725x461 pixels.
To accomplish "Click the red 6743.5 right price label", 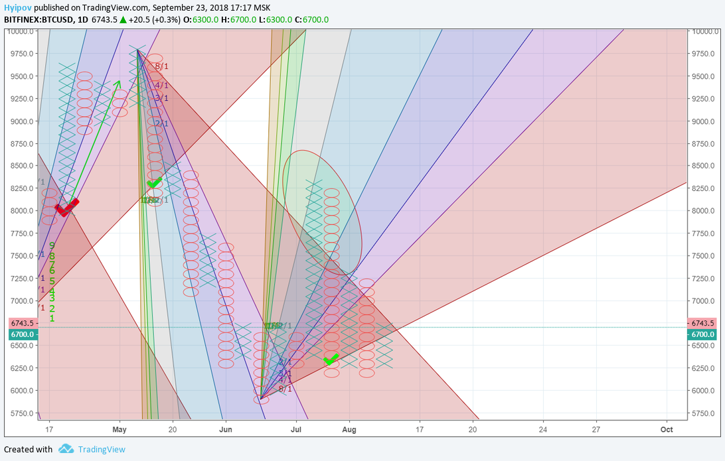I will pyautogui.click(x=703, y=323).
